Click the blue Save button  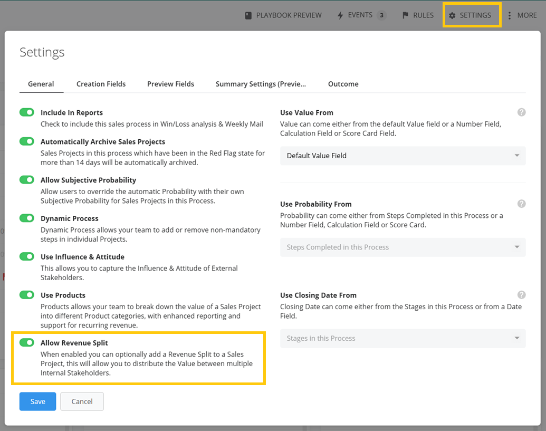pos(37,401)
